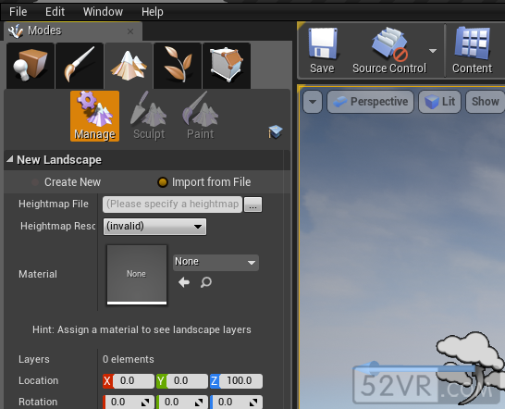
Task: Open the Material None dropdown
Action: (216, 263)
